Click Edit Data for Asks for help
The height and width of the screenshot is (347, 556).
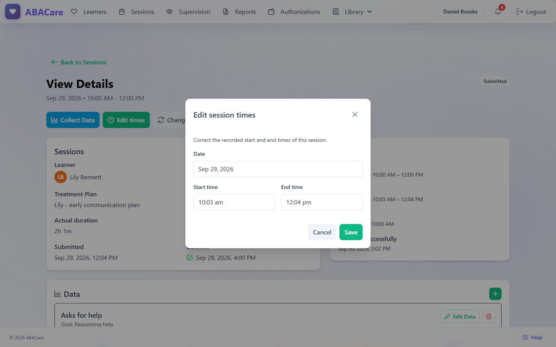(460, 317)
